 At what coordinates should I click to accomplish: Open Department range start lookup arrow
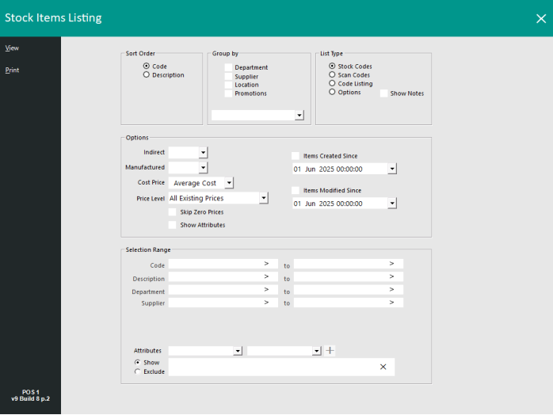click(x=266, y=290)
